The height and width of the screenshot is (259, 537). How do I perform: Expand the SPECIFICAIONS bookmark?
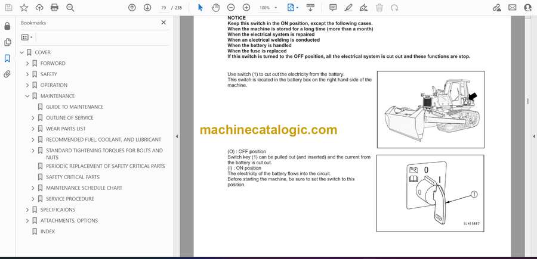[x=27, y=210]
